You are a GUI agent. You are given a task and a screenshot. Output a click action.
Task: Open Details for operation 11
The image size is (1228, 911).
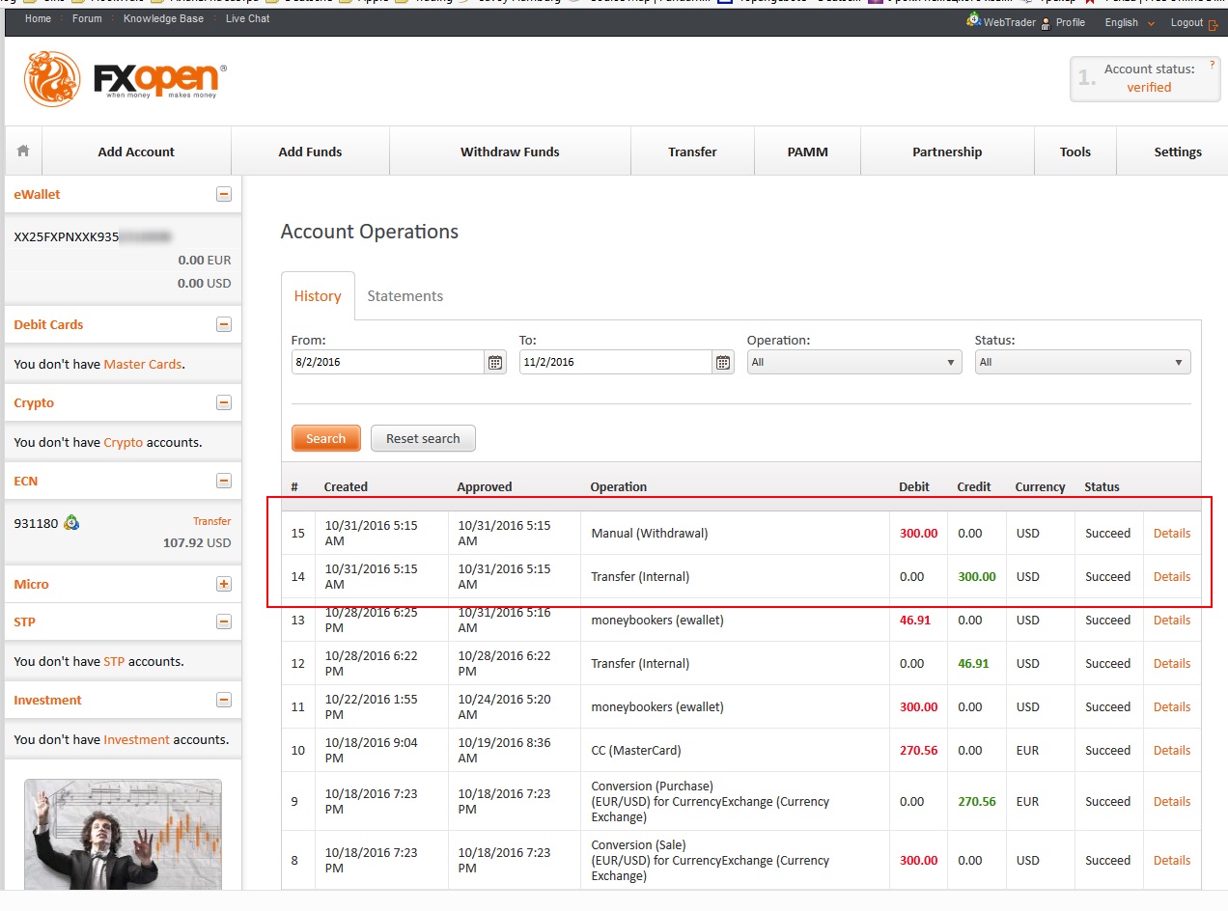click(1172, 706)
